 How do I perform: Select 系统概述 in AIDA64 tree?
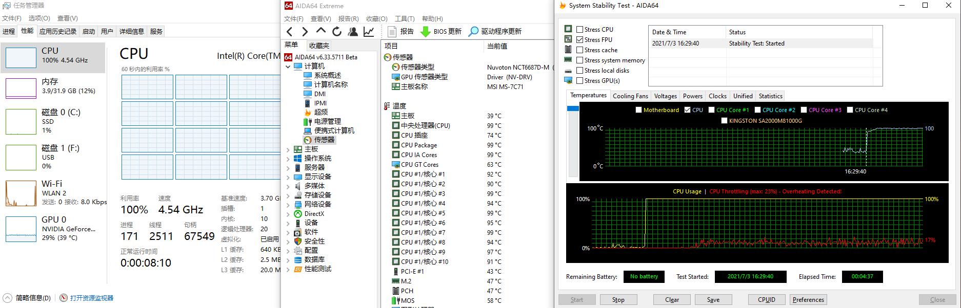coord(322,75)
